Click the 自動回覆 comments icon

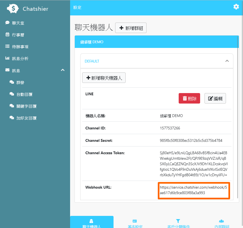[x=12, y=94]
